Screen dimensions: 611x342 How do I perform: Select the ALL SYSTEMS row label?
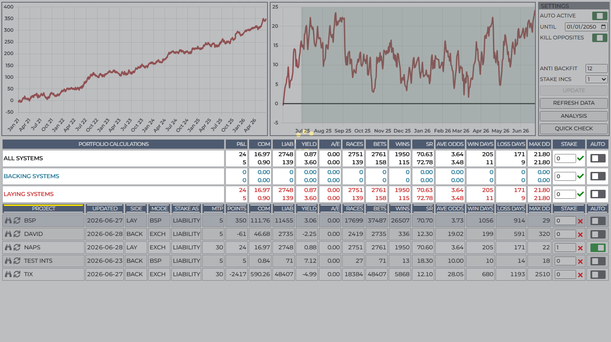pos(23,158)
